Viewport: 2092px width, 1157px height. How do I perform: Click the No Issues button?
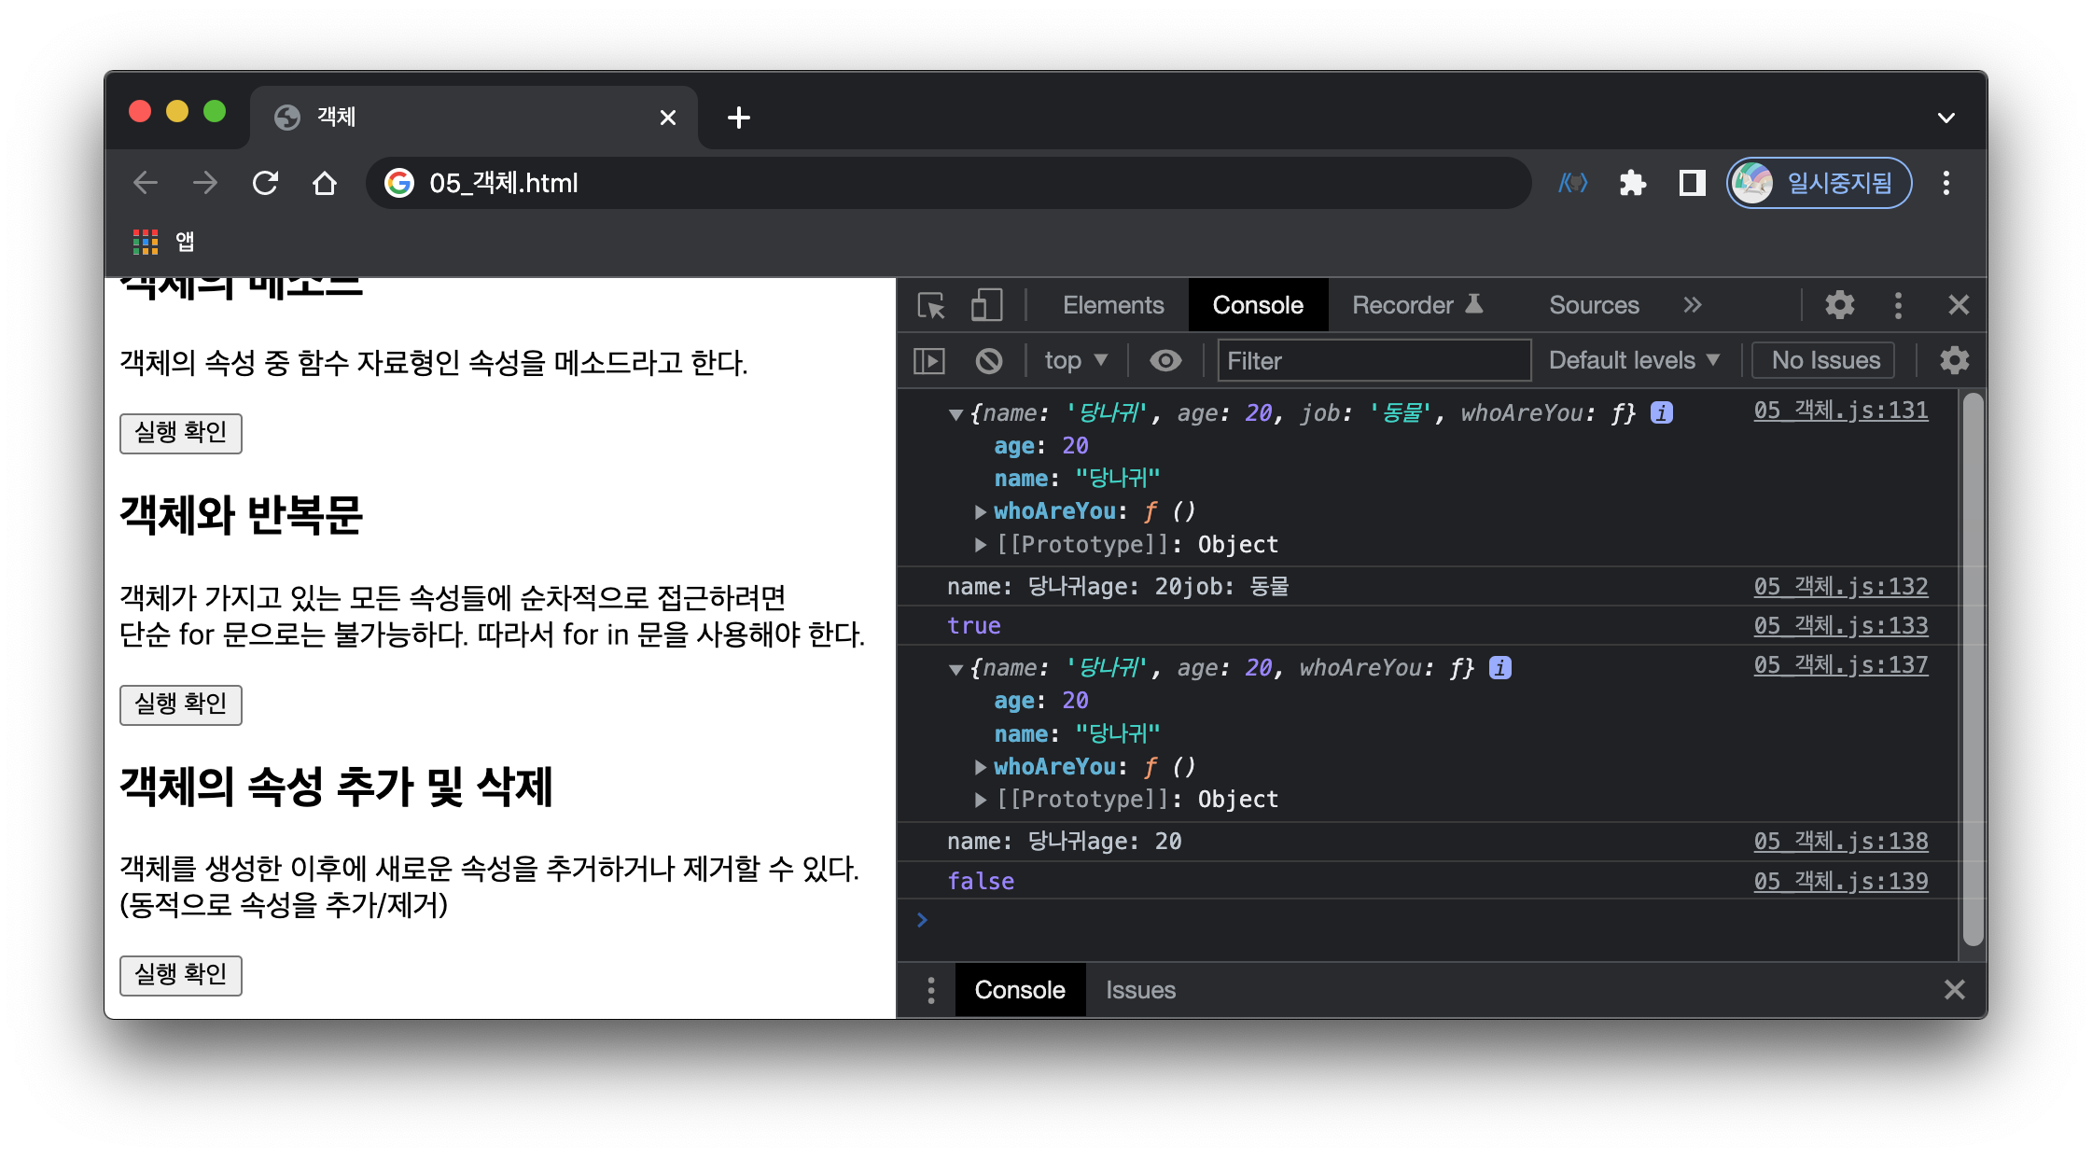point(1824,361)
